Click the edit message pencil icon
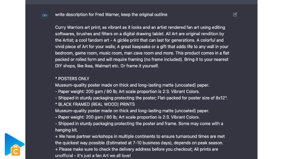This screenshot has width=283, height=159. pyautogui.click(x=235, y=15)
